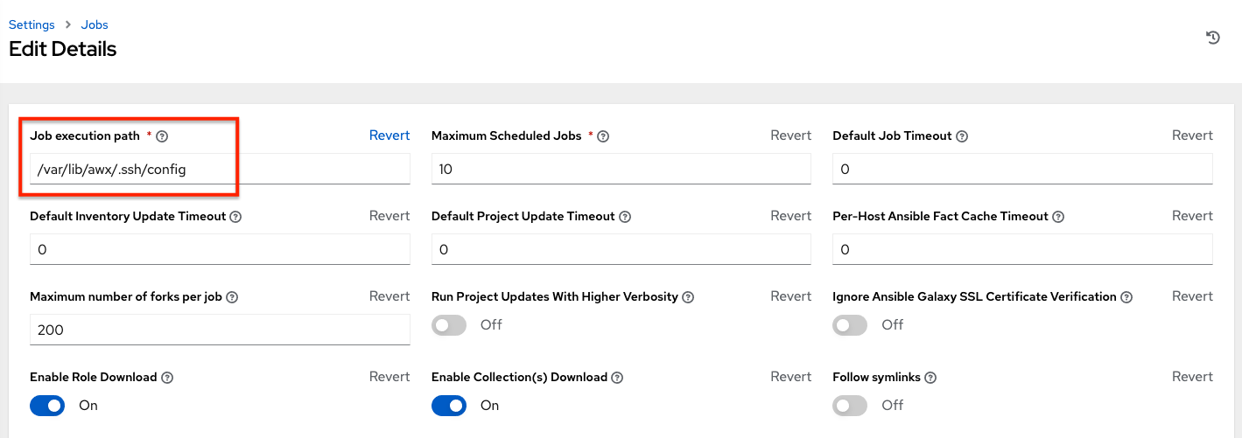Show help for Default Job Timeout
Image resolution: width=1242 pixels, height=438 pixels.
(962, 136)
